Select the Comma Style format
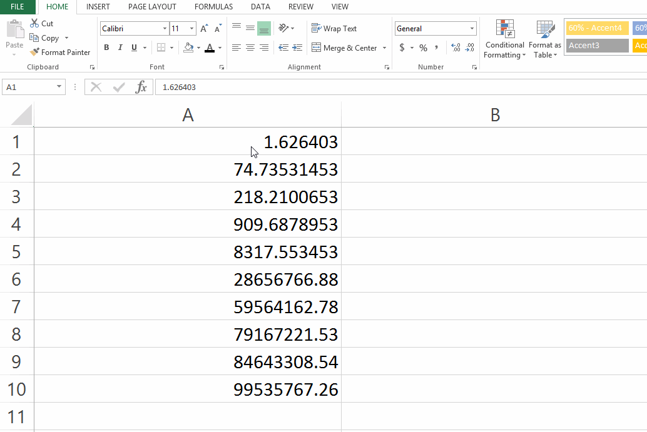 click(x=436, y=47)
